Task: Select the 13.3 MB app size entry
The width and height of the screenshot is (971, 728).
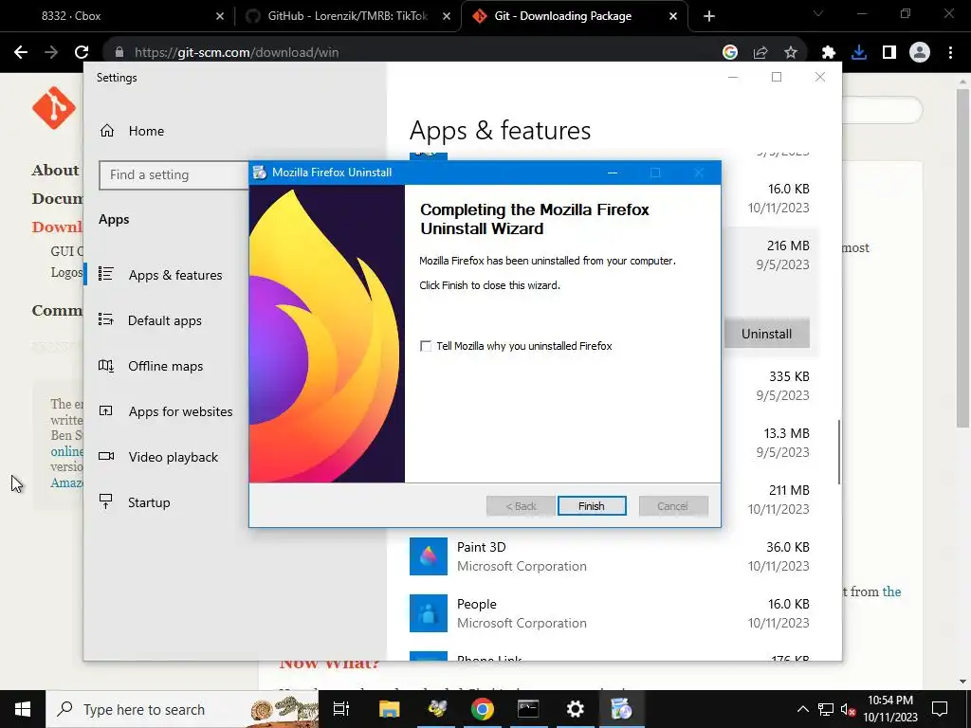Action: point(786,433)
